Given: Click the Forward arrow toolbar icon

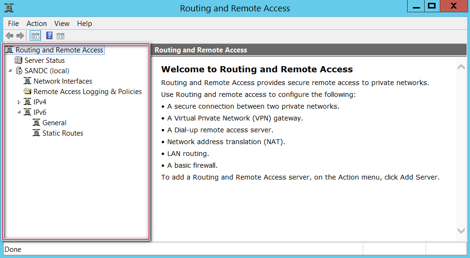Looking at the screenshot, I should (x=20, y=36).
